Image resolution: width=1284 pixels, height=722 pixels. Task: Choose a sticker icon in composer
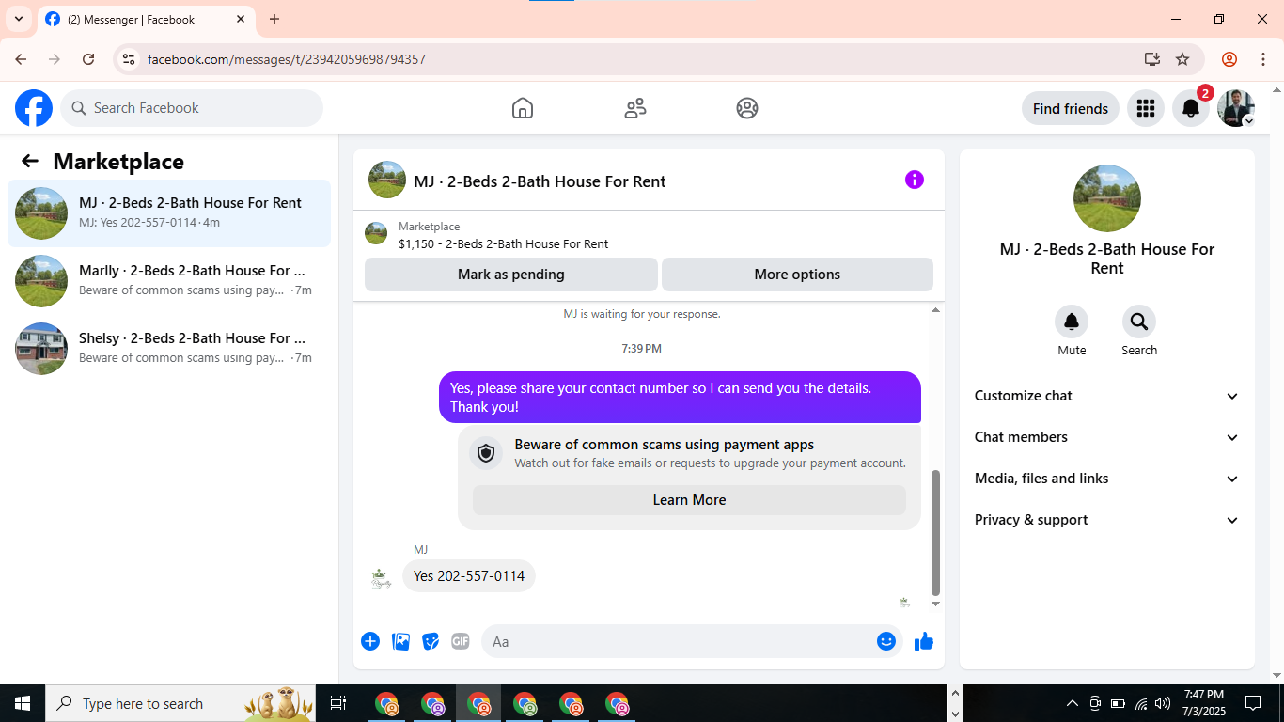point(431,641)
